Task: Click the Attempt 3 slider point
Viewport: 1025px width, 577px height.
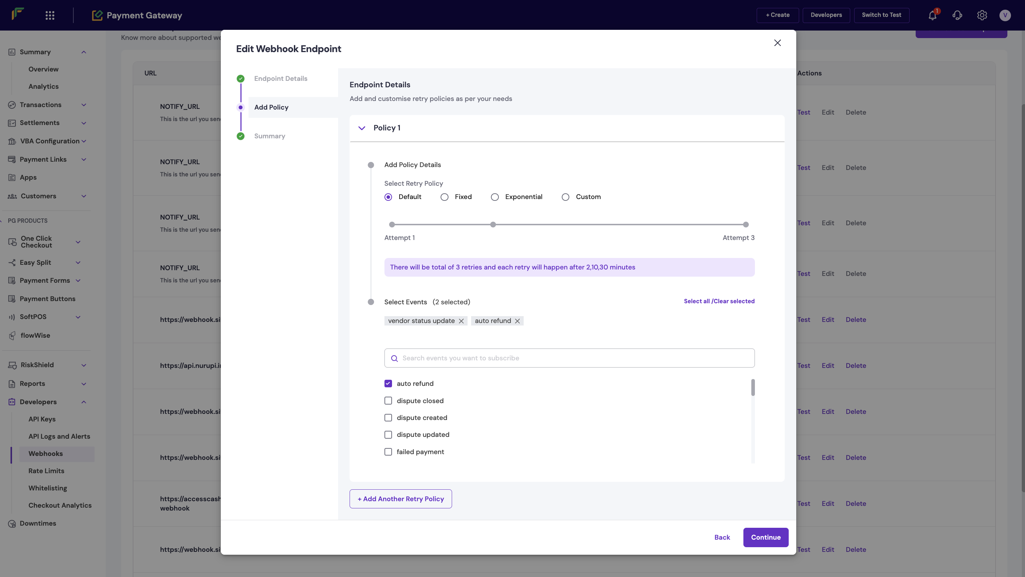Action: tap(746, 225)
